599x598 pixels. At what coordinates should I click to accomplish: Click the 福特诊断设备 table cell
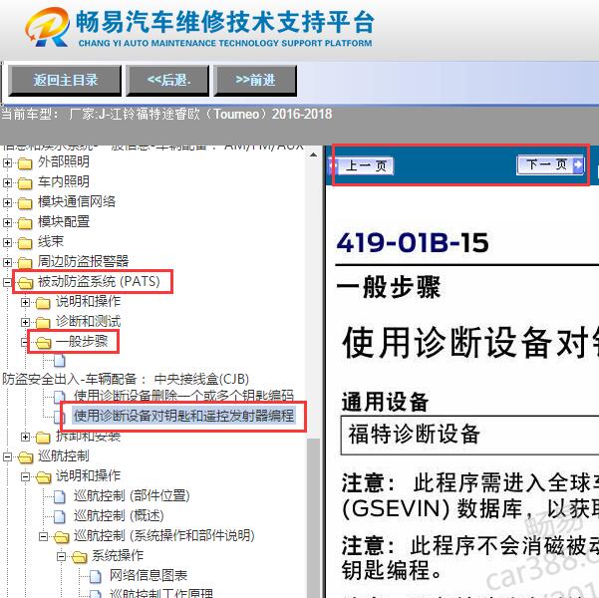click(469, 436)
